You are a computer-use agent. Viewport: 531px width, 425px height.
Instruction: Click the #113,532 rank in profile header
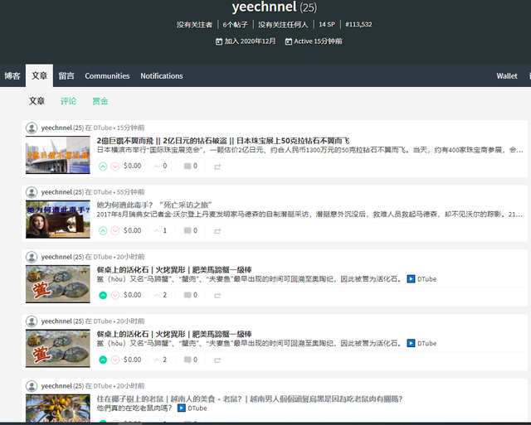358,24
